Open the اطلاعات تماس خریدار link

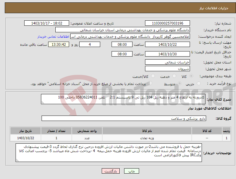[x=53, y=37]
